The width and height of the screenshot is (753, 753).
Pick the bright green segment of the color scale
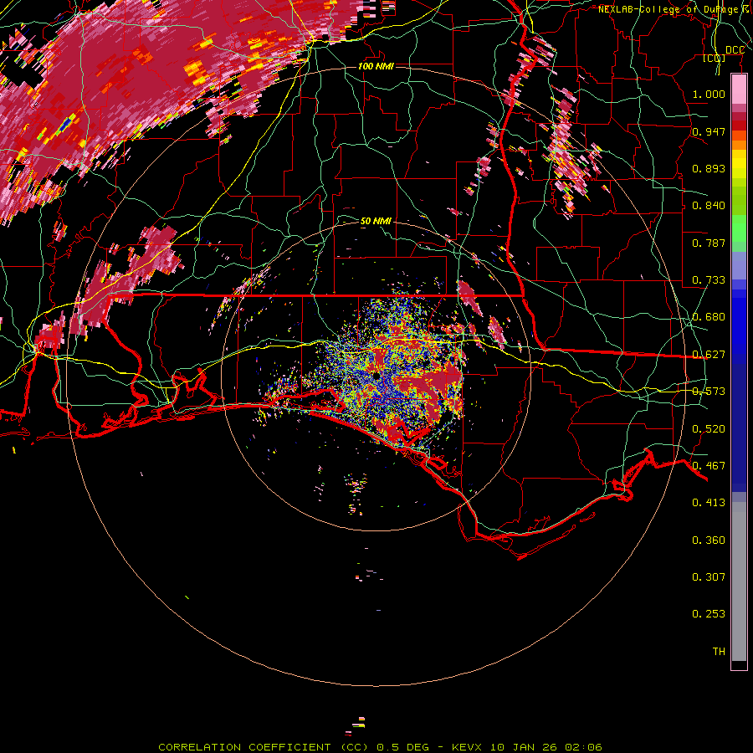(739, 228)
